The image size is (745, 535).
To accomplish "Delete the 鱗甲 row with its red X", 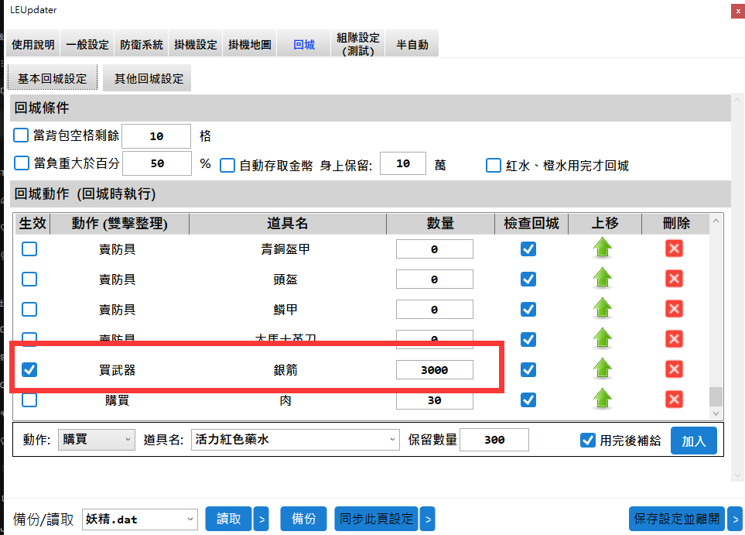I will click(674, 309).
